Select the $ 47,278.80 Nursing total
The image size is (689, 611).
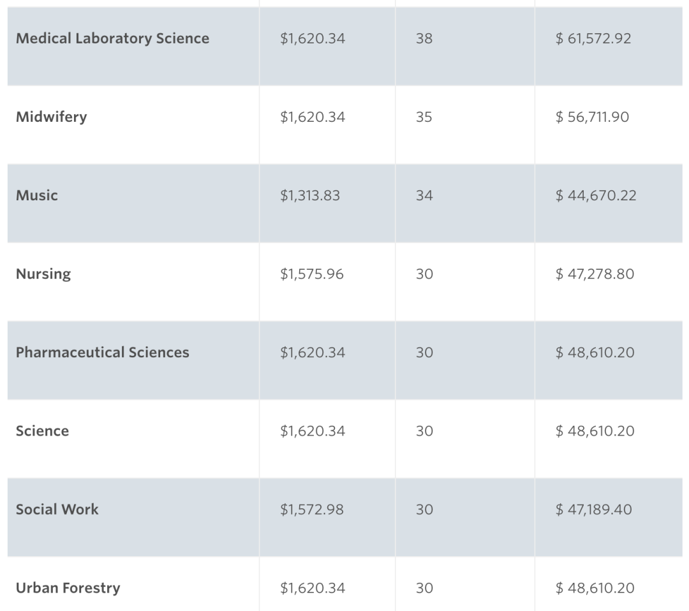pyautogui.click(x=595, y=274)
